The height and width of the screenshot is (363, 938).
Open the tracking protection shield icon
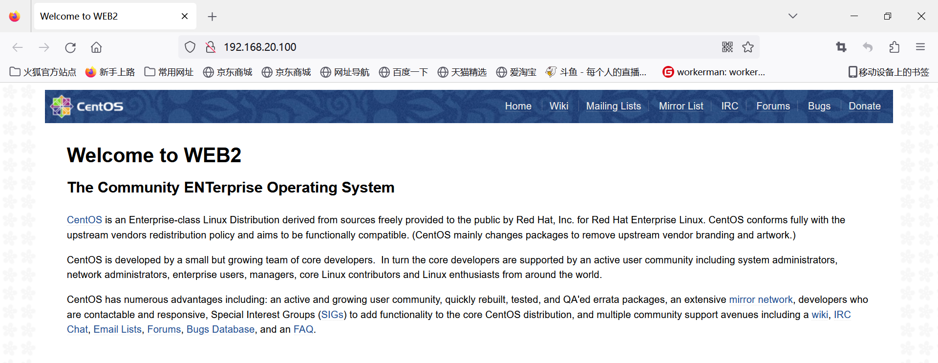(190, 47)
